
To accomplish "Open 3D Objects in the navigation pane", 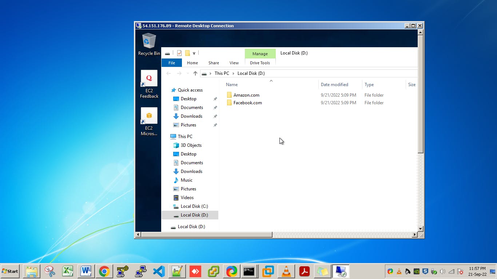I will (x=191, y=145).
